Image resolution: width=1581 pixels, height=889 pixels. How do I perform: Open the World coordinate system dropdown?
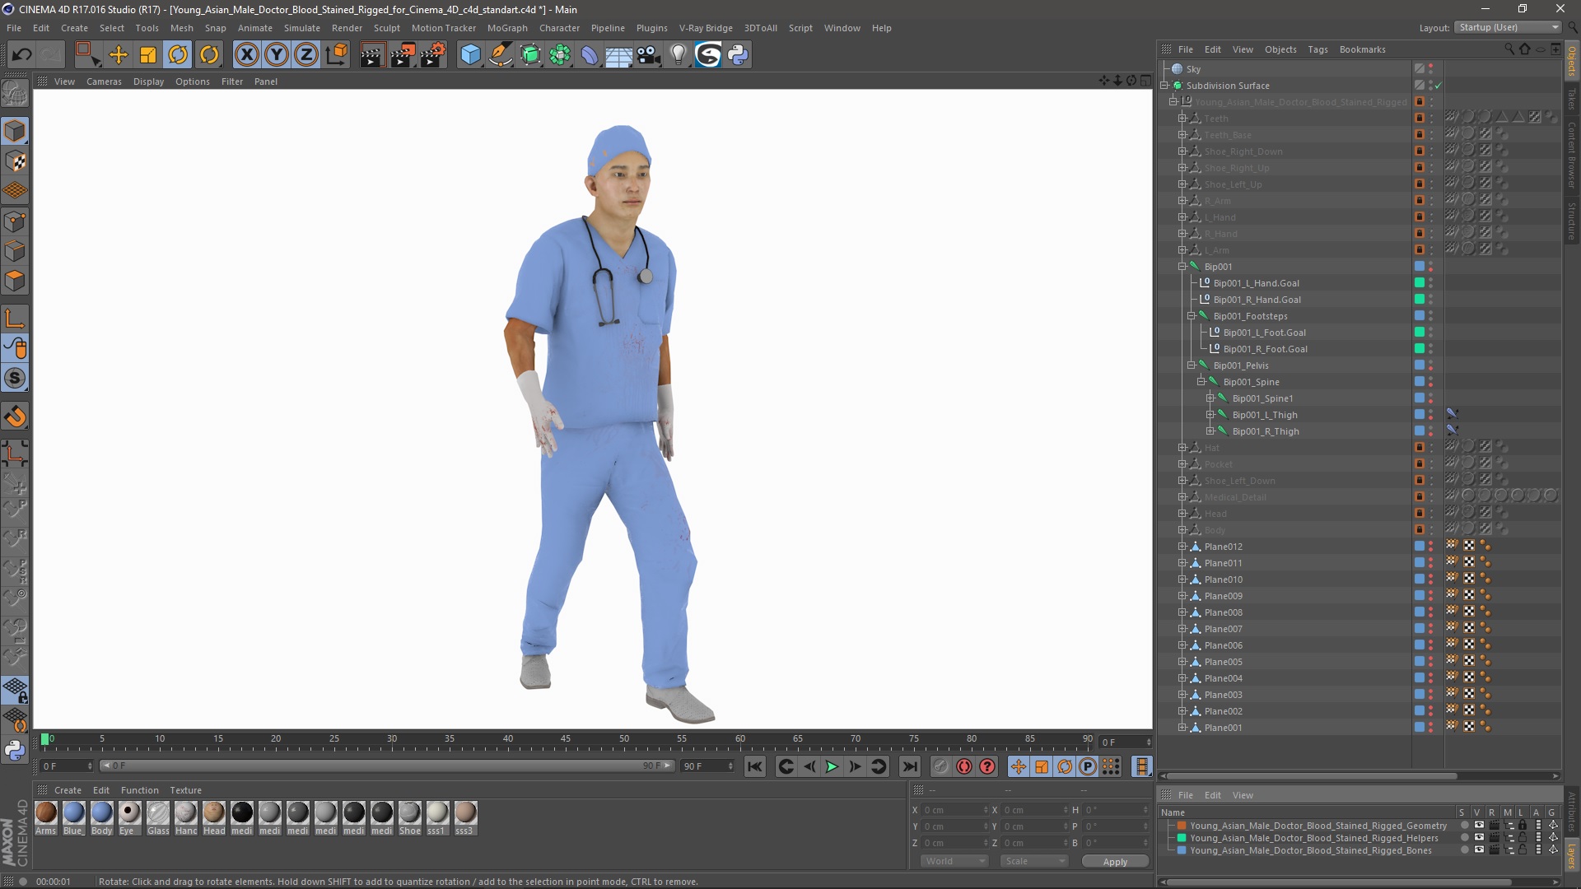click(954, 861)
